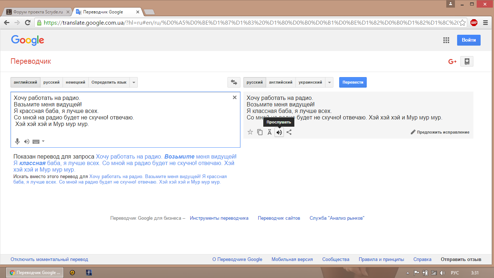Clear source text with the X
The height and width of the screenshot is (278, 494).
[x=234, y=97]
